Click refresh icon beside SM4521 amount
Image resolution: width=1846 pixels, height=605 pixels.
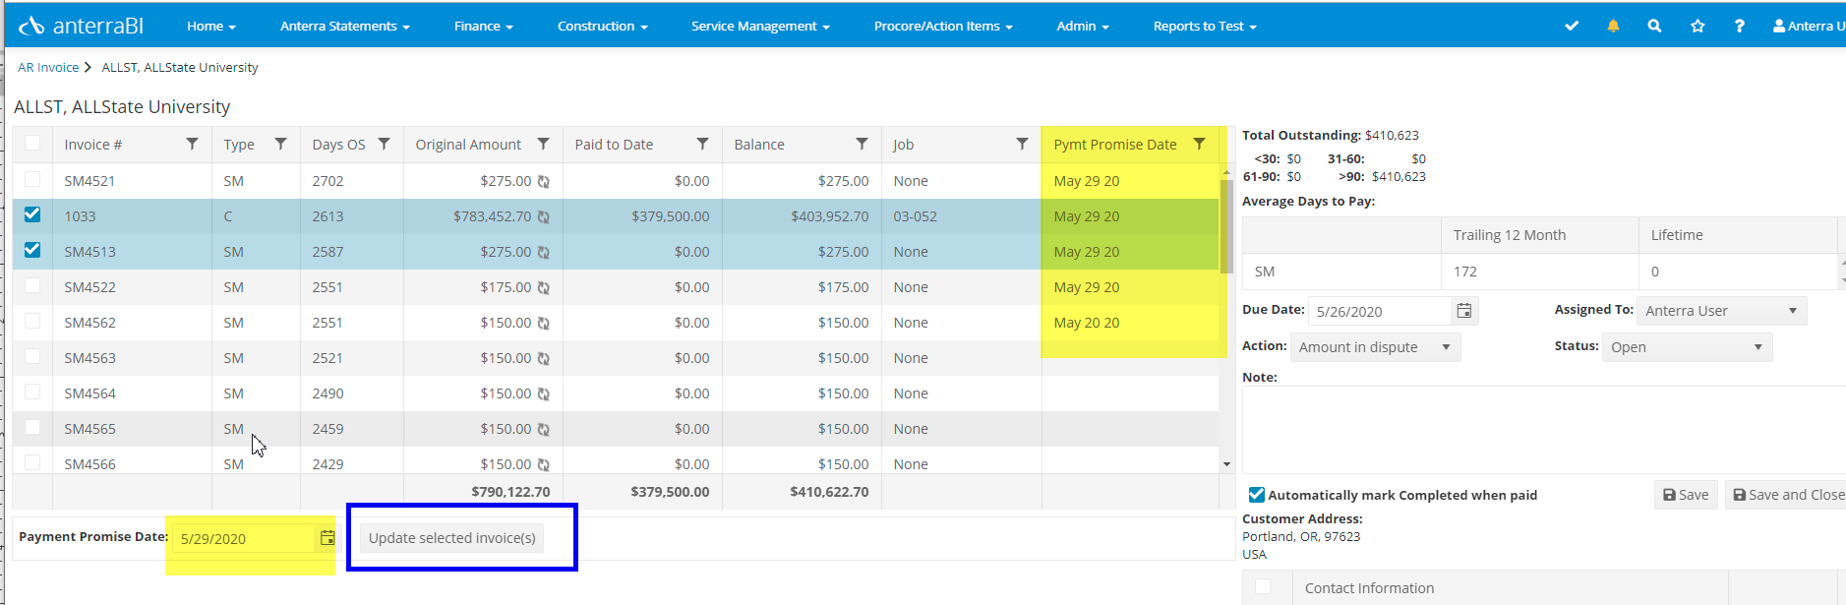click(543, 181)
